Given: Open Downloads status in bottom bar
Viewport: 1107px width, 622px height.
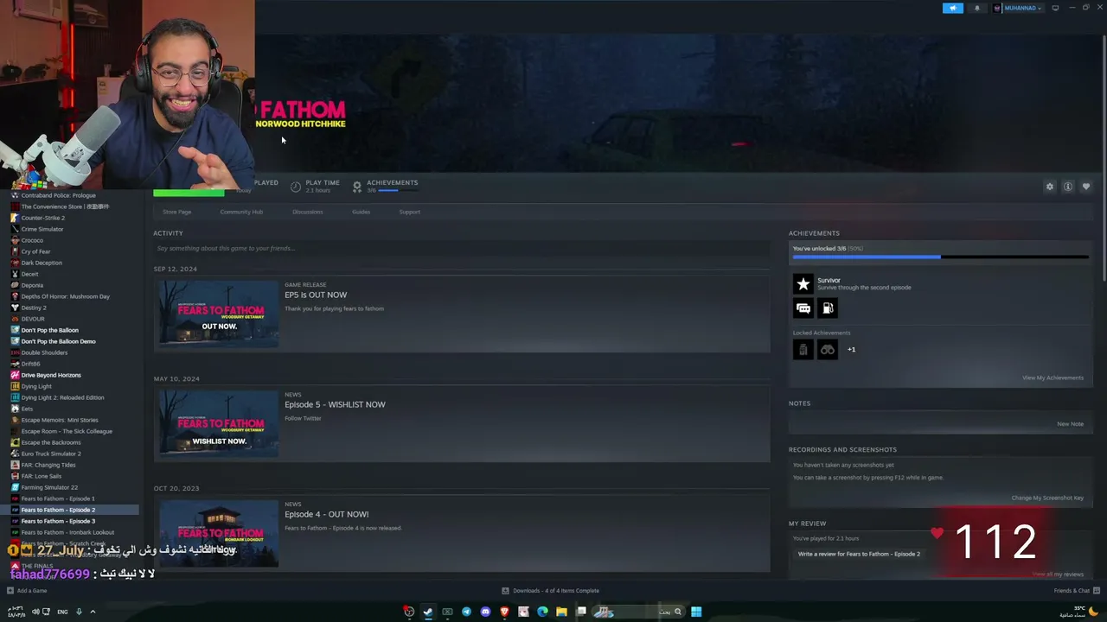Looking at the screenshot, I should [x=551, y=591].
